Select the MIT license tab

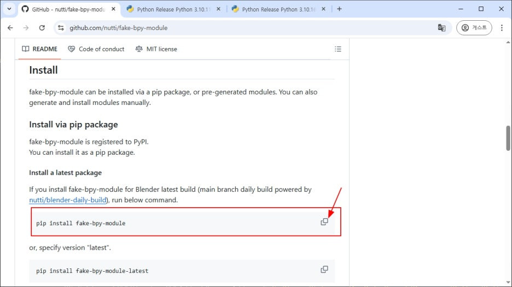coord(156,49)
